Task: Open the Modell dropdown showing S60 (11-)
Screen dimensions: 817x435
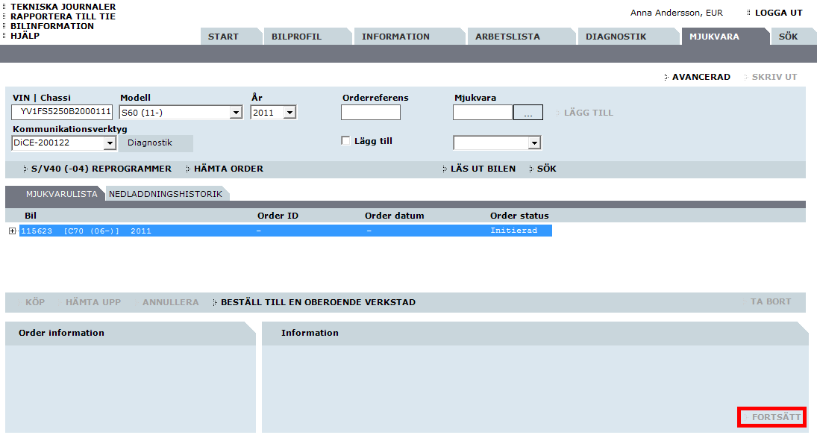Action: 181,113
